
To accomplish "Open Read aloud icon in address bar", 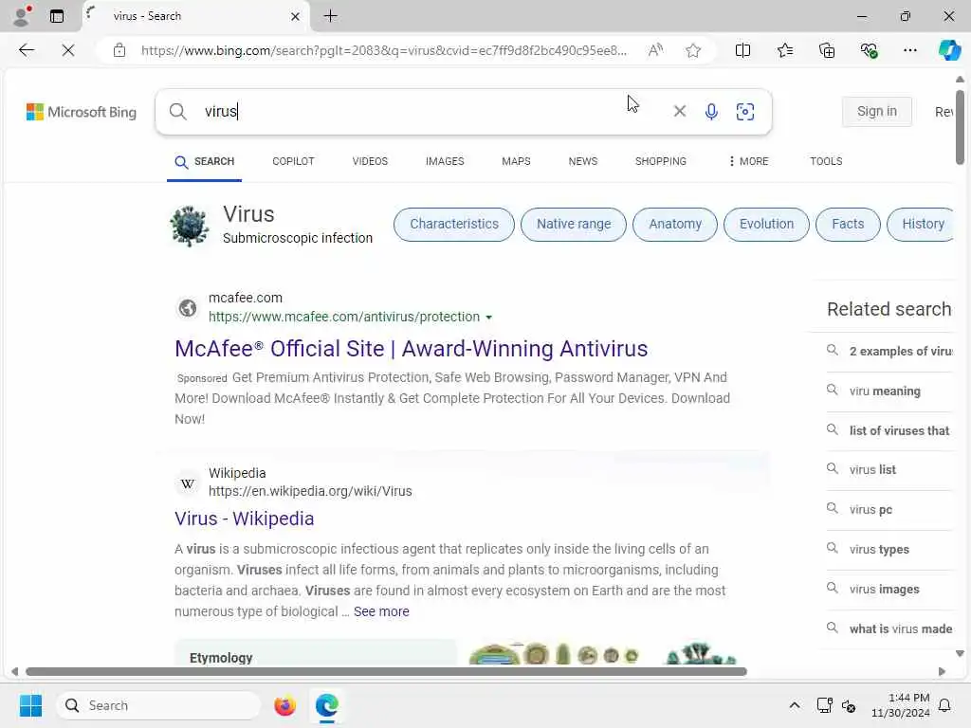I will click(x=655, y=50).
